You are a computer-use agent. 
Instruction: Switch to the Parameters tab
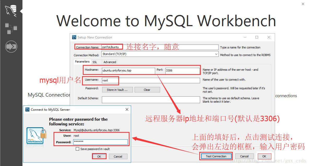click(x=82, y=62)
